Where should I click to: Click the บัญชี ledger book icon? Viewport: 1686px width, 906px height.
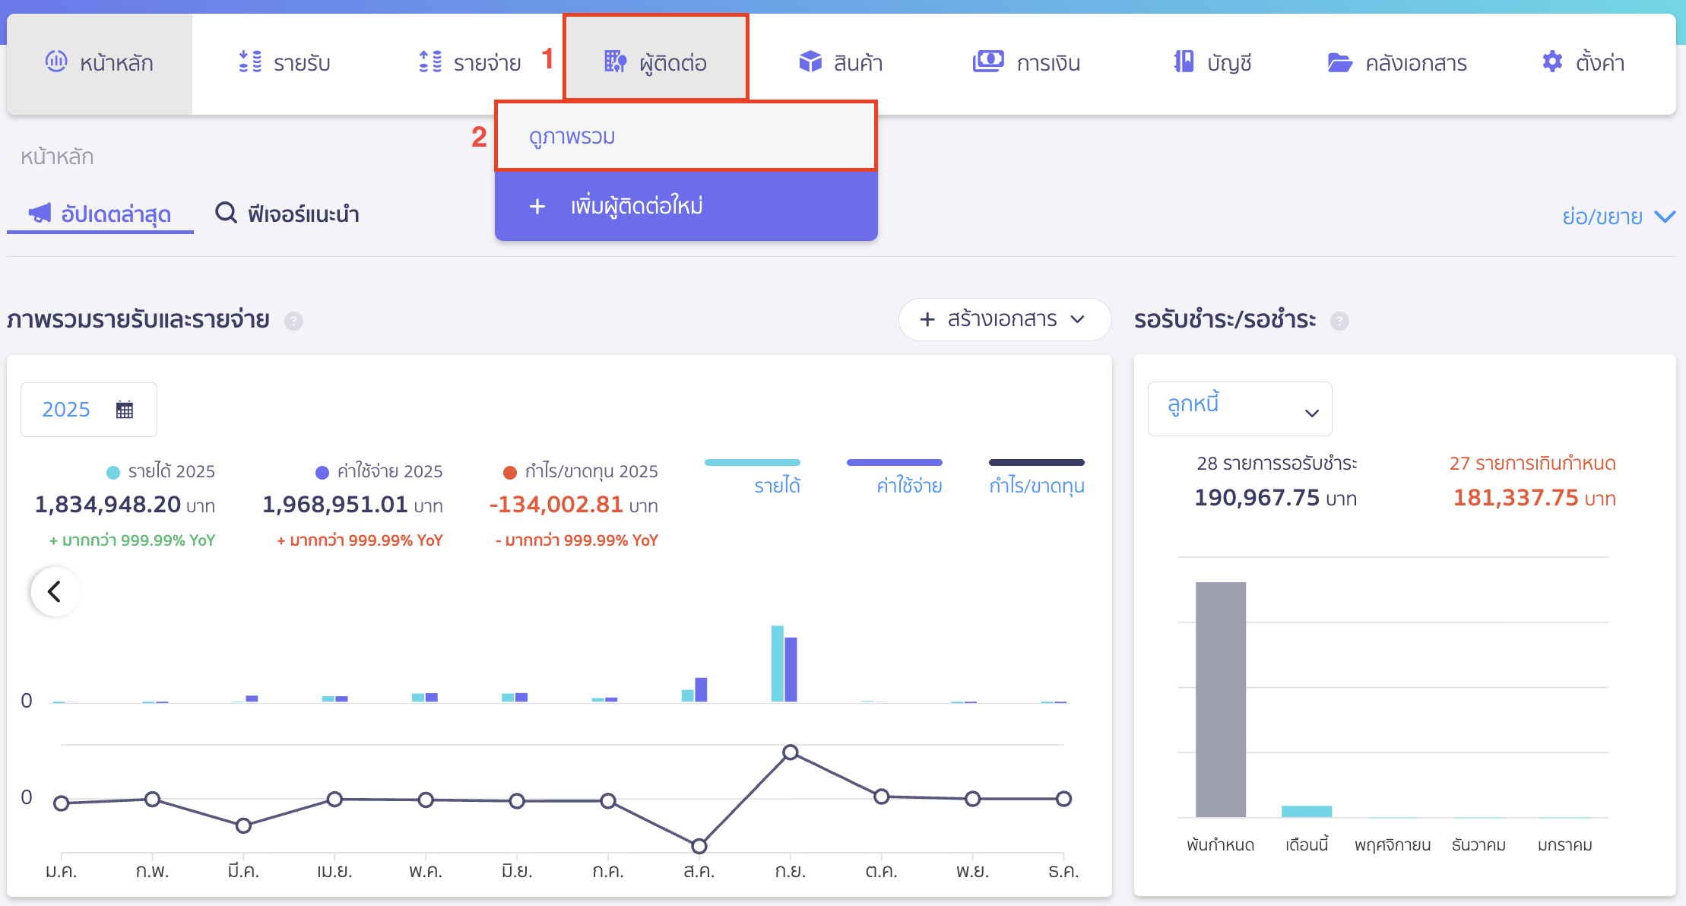[1184, 62]
